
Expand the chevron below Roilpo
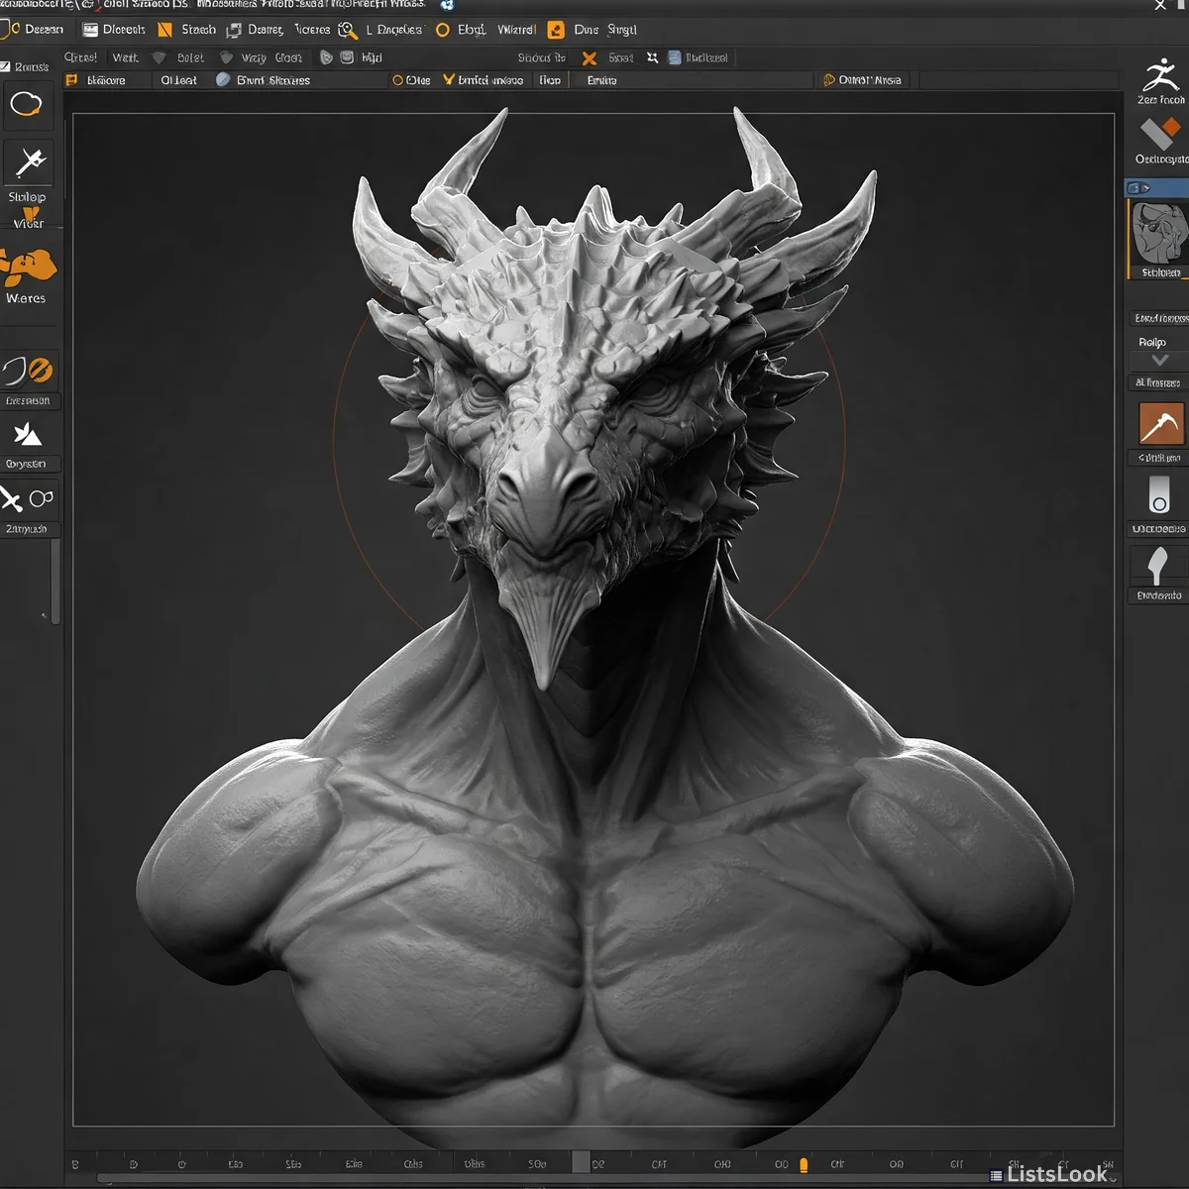[1160, 360]
